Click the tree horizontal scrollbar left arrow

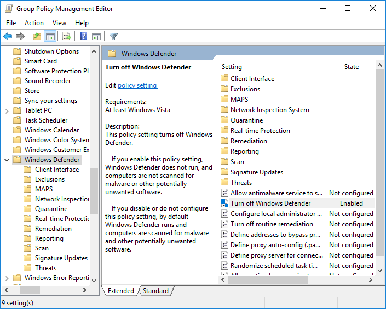[x=6, y=290]
